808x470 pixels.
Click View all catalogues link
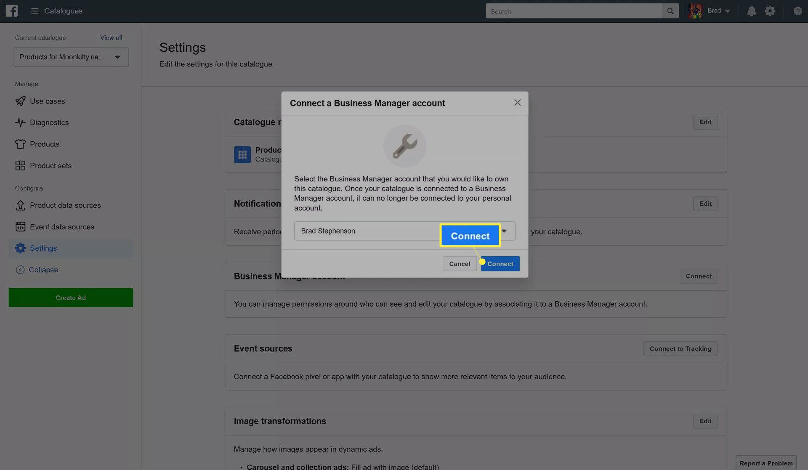(111, 37)
